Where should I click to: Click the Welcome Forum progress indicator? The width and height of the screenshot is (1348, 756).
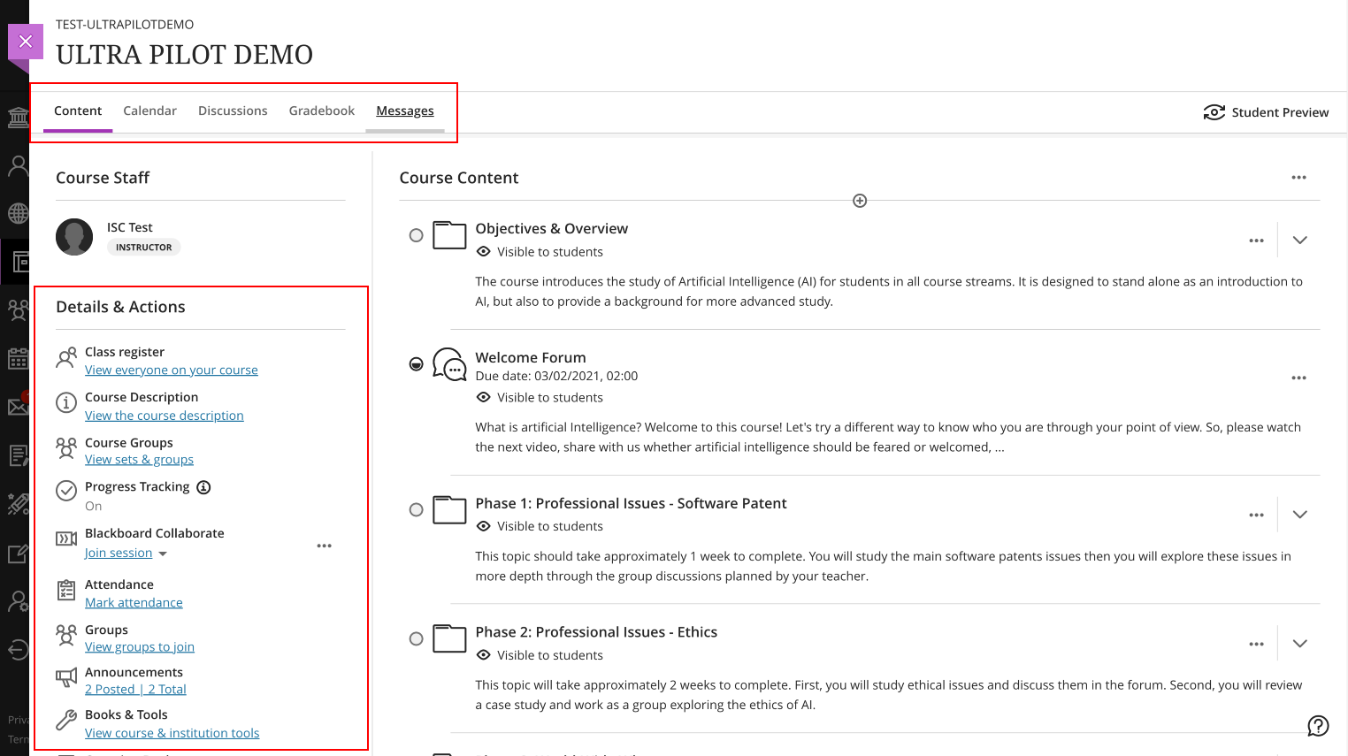(x=416, y=364)
